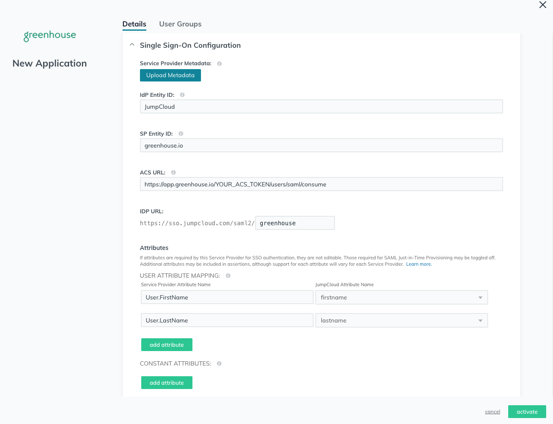
Task: Collapse Single Sign-On Configuration section
Action: pos(132,45)
